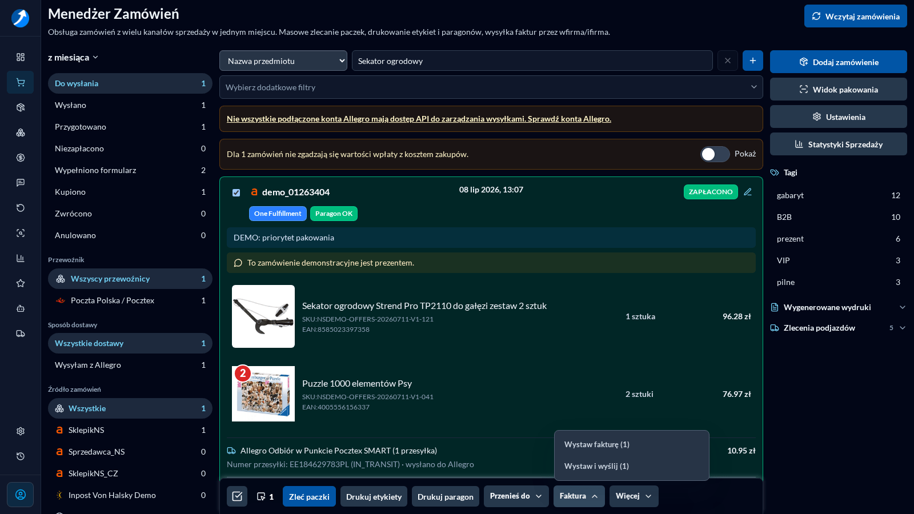The image size is (914, 514).
Task: Open the package search icon in sidebar
Action: [x=21, y=107]
